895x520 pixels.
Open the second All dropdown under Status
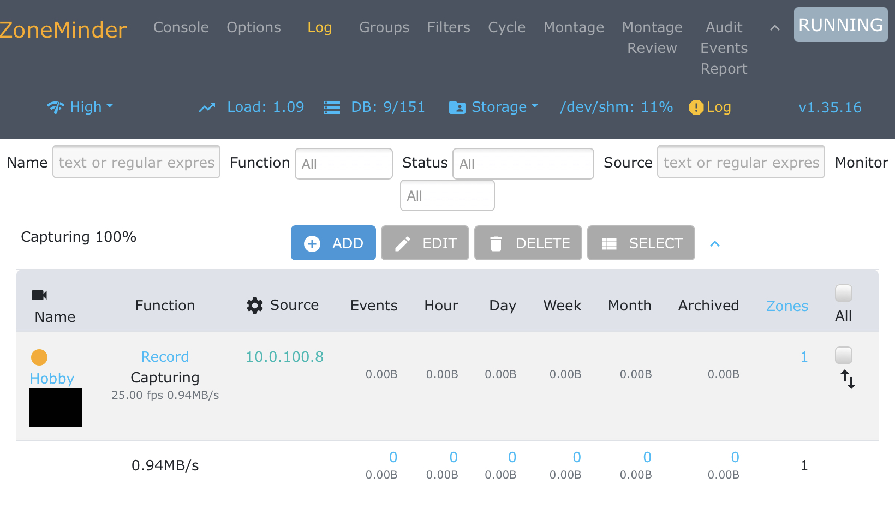(448, 195)
